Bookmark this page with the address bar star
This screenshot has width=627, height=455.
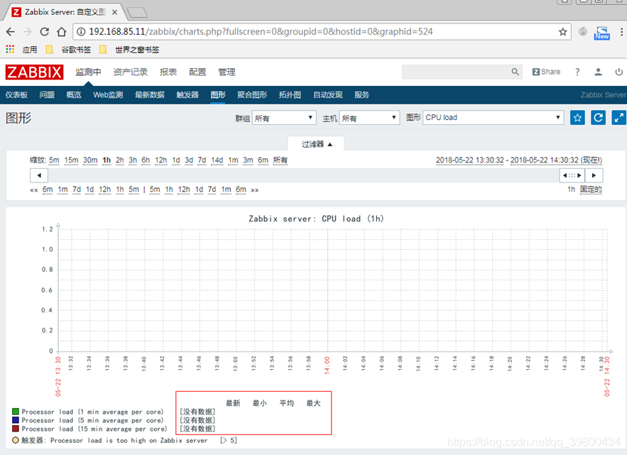[562, 31]
